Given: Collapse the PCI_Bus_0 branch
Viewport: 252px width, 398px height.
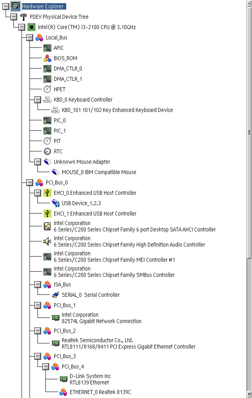Looking at the screenshot, I should click(30, 182).
